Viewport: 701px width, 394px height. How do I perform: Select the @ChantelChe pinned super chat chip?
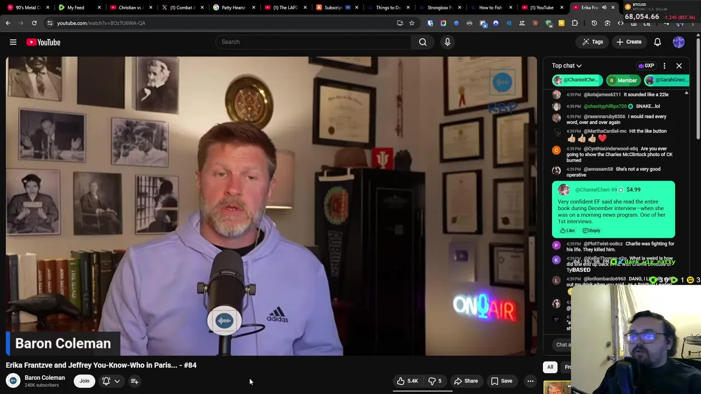coord(577,80)
